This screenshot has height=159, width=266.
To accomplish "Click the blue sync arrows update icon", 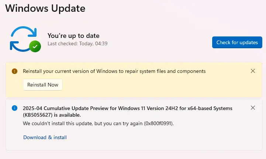I will tap(24, 39).
